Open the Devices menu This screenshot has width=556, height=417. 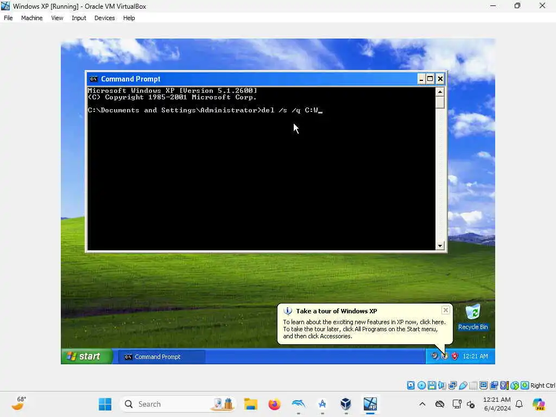[x=104, y=18]
